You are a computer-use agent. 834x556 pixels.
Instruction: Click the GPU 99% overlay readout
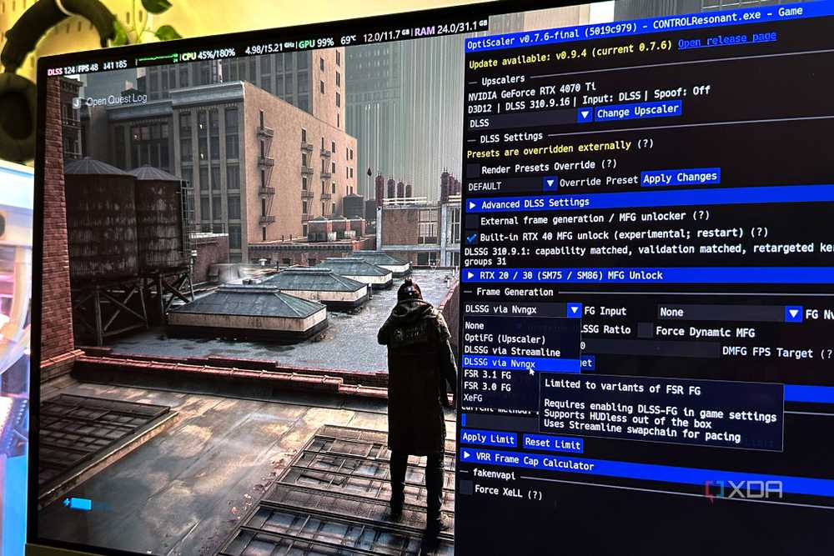tap(316, 43)
